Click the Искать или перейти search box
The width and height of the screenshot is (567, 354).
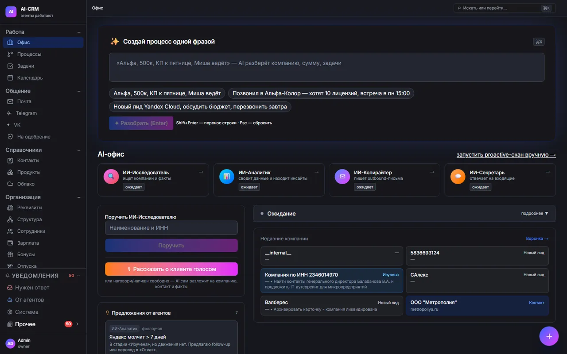point(505,8)
